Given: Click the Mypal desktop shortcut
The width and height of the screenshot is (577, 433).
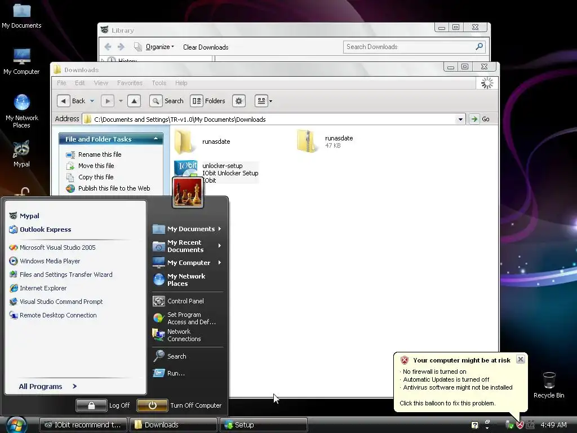Looking at the screenshot, I should [21, 154].
